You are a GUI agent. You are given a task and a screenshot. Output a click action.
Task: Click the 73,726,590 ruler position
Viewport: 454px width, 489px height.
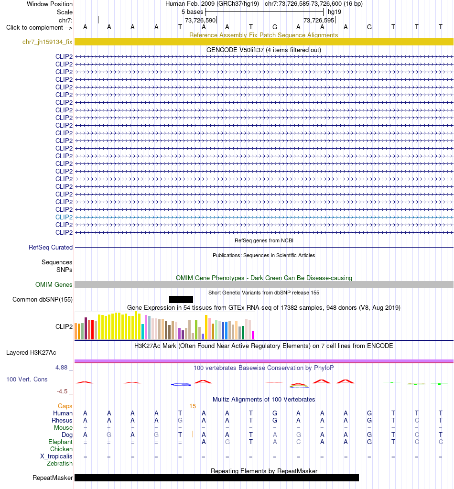pos(200,20)
